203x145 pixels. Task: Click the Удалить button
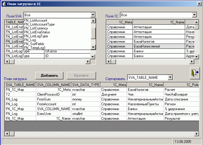pos(81,76)
